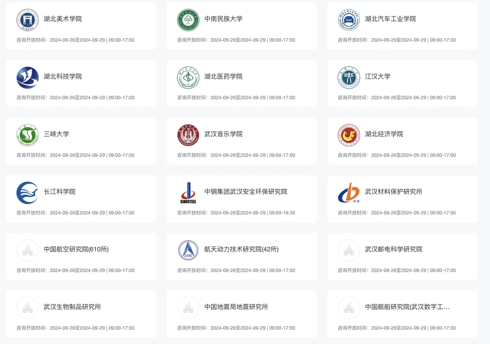
Task: Open 三峡大学 title link
Action: (56, 134)
